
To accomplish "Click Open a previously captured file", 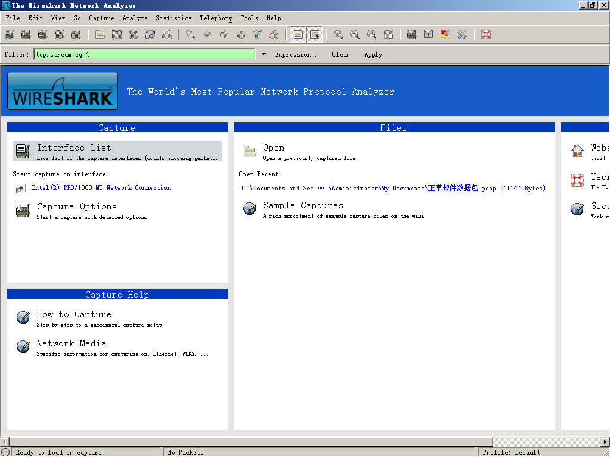I will [x=300, y=152].
